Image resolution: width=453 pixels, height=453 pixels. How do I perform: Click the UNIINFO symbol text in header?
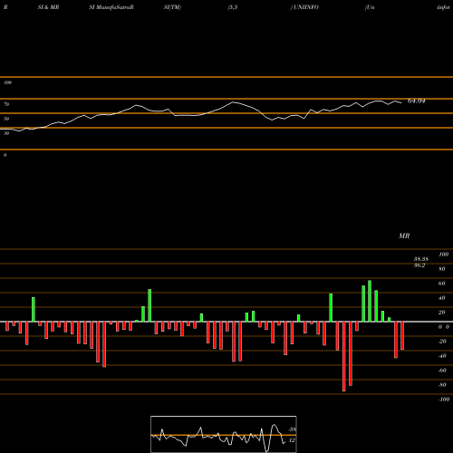[306, 7]
